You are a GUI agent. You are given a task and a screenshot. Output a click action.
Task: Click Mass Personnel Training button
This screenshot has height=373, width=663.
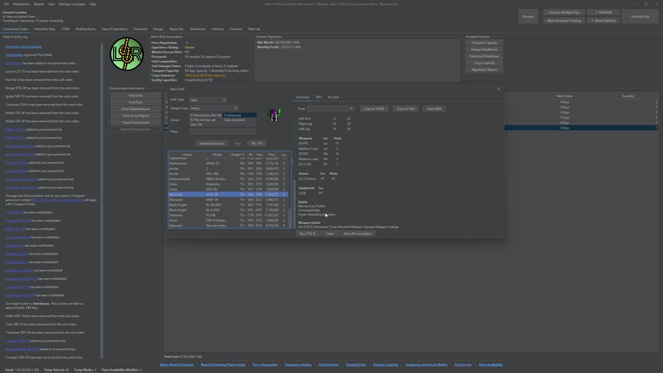(x=564, y=21)
